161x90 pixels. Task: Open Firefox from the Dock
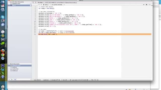coord(3,50)
